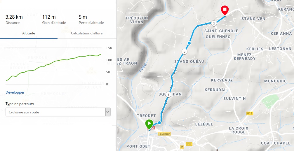This screenshot has width=294, height=151.
Task: Click the Développer link
Action: click(x=15, y=92)
